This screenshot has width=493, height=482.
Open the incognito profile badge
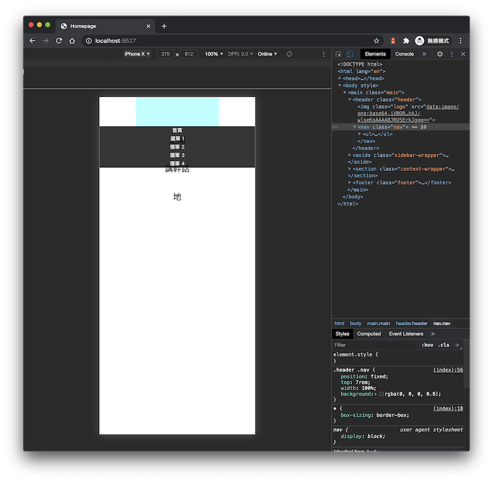coord(433,41)
